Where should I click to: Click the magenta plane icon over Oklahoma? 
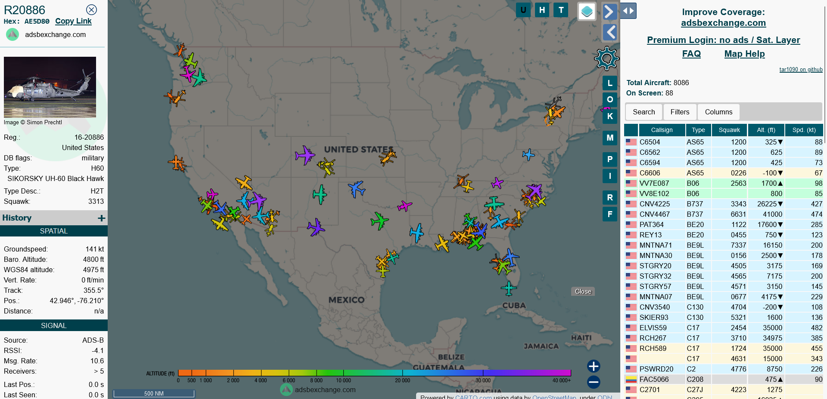click(404, 206)
